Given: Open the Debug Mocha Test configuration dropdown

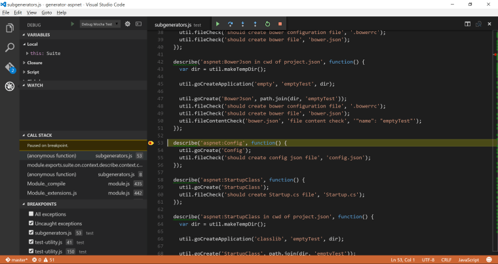Looking at the screenshot, I should tap(100, 24).
